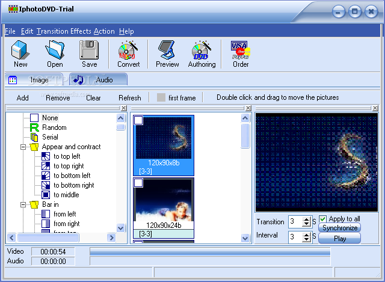Open the Action menu

(x=104, y=31)
